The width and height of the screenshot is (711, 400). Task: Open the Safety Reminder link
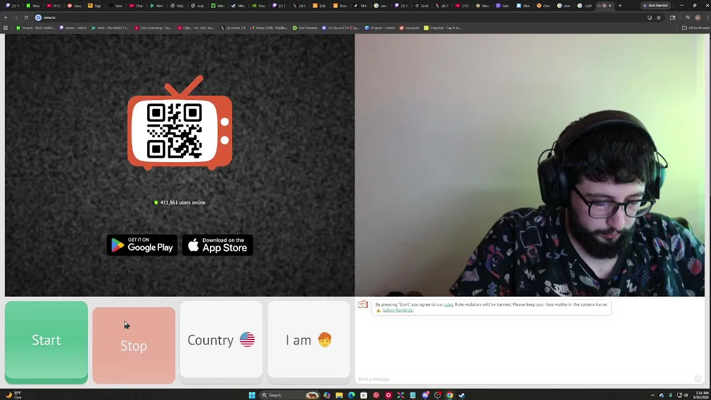(x=398, y=310)
